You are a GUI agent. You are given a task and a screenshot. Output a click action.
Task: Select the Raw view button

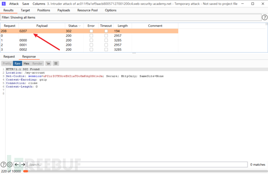pyautogui.click(x=17, y=64)
